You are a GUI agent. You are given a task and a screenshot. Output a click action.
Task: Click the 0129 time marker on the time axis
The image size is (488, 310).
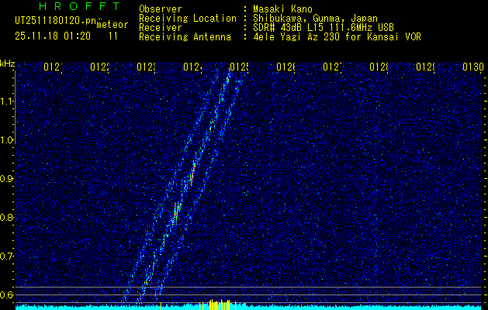[x=425, y=67]
